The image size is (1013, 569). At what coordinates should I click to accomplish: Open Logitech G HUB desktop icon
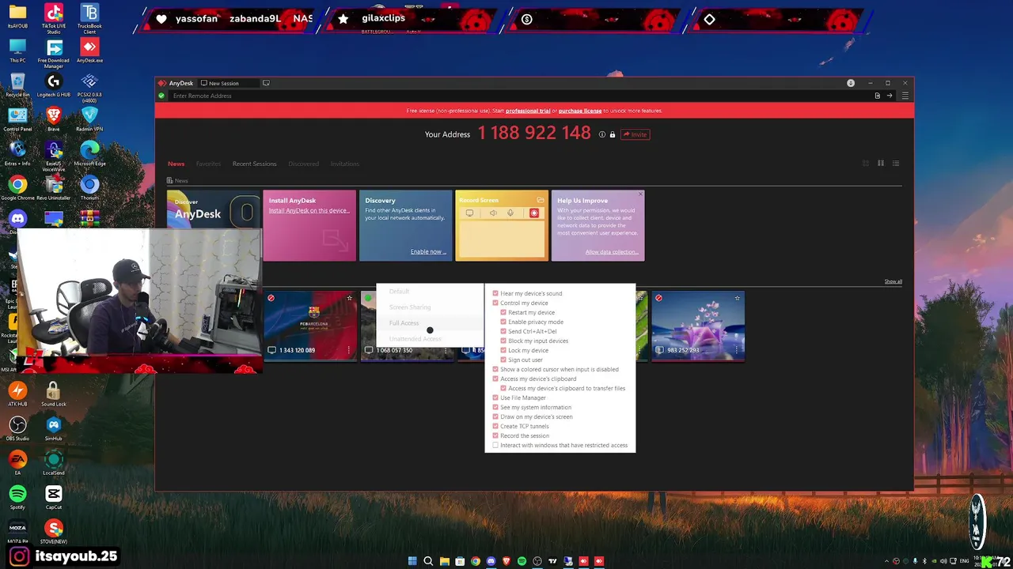tap(53, 85)
